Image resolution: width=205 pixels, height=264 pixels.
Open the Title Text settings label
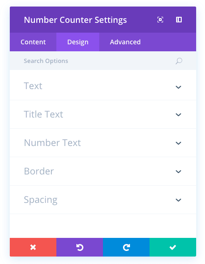[43, 114]
